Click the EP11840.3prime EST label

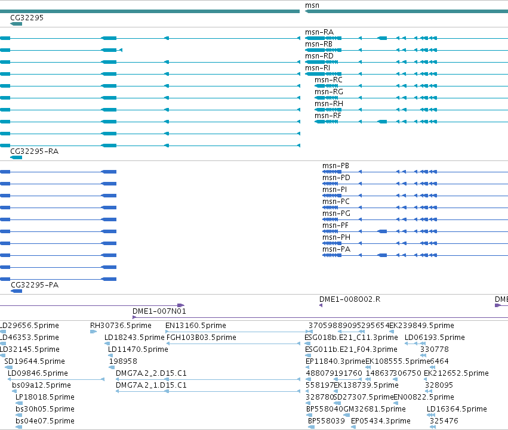pyautogui.click(x=335, y=361)
